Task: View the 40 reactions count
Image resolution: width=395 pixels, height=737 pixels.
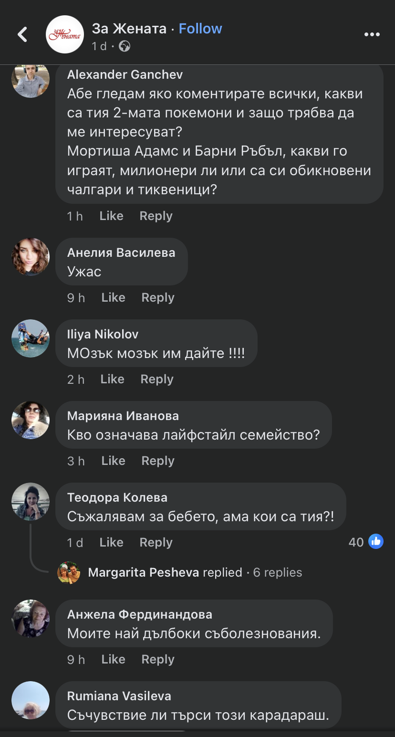Action: tap(356, 542)
